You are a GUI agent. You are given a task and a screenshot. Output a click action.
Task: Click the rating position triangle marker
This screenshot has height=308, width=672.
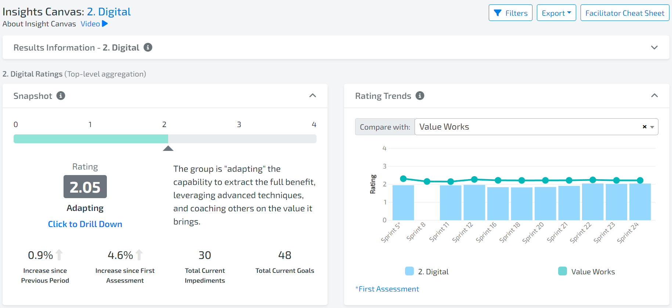tap(168, 148)
